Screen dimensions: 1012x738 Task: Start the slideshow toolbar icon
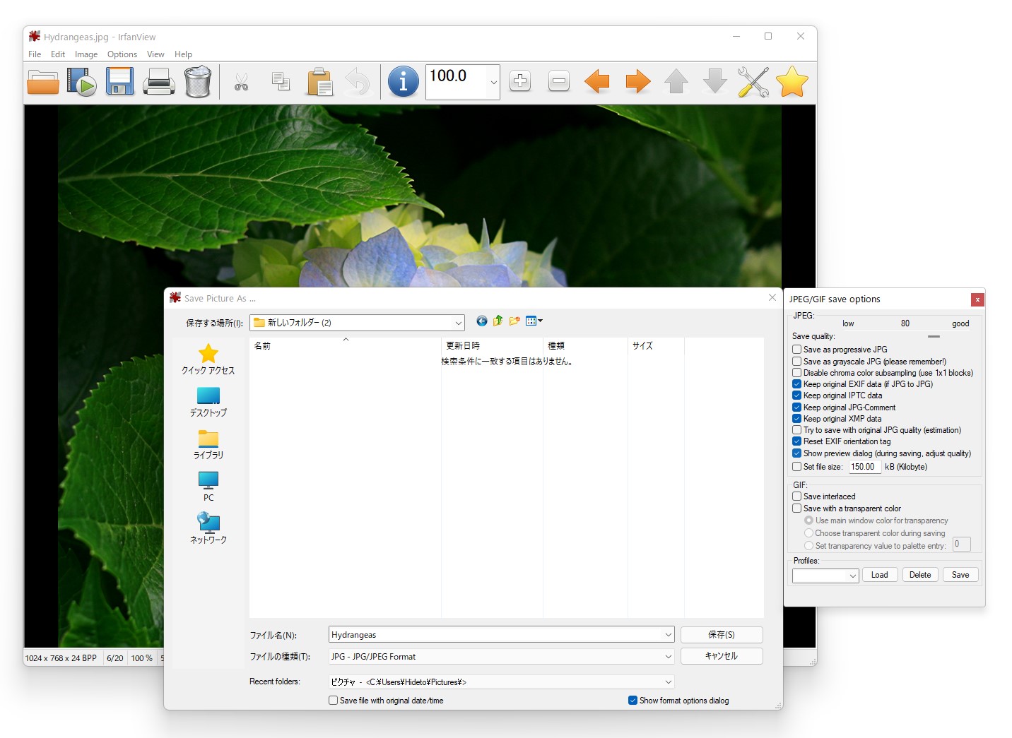click(81, 82)
